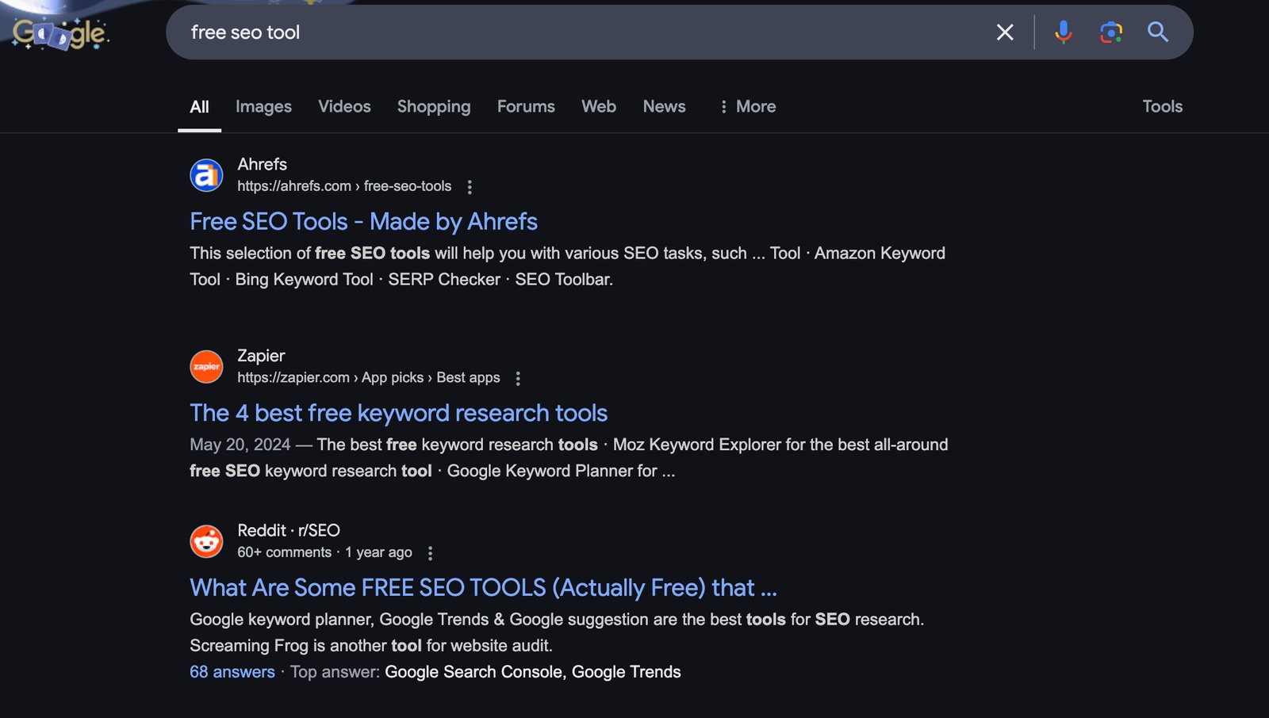Switch to the News tab
The image size is (1269, 718).
click(x=664, y=107)
